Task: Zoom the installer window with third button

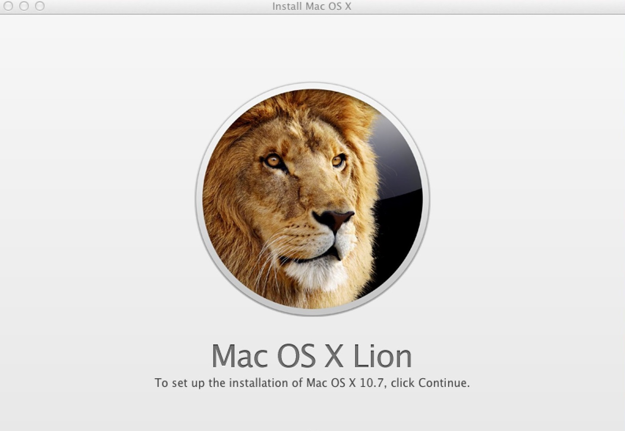Action: pyautogui.click(x=40, y=6)
